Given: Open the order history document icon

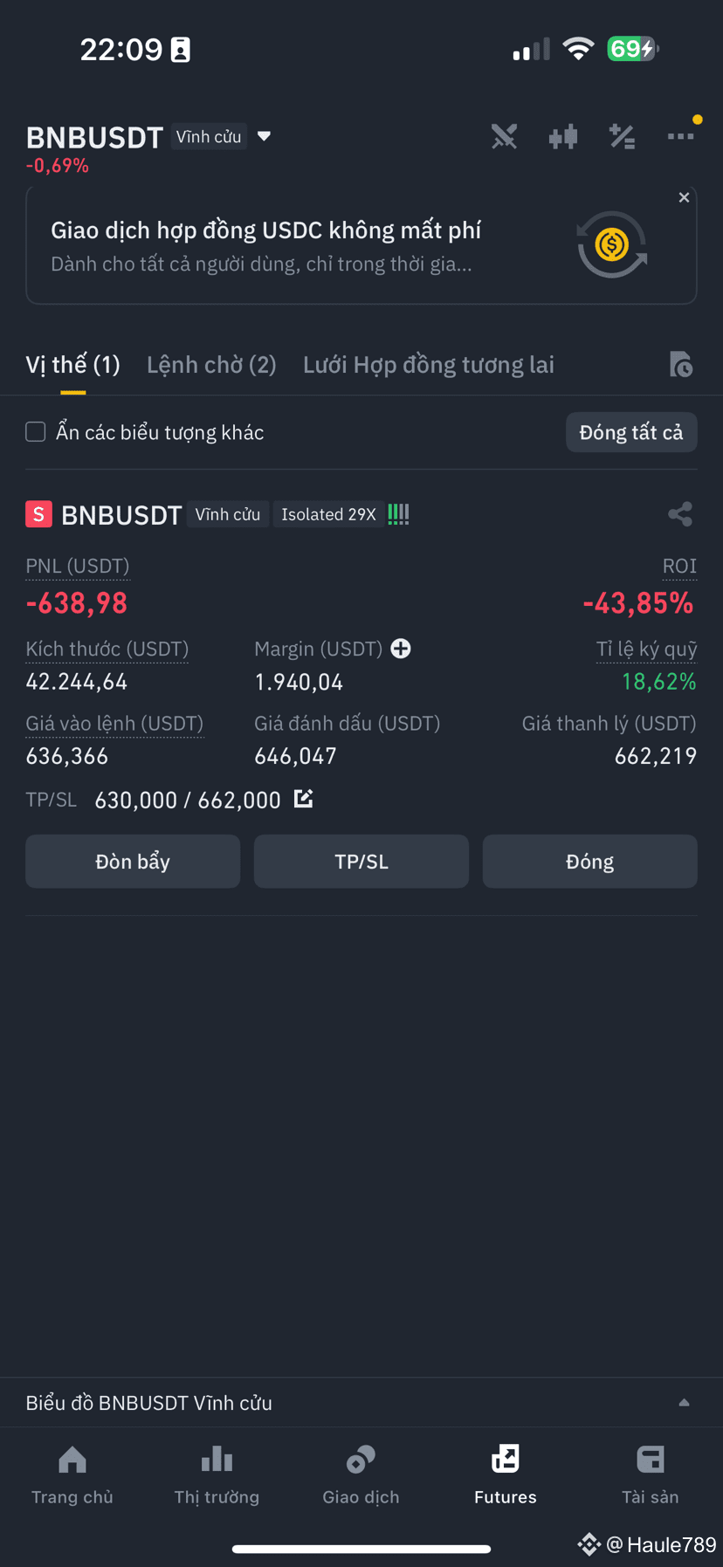Looking at the screenshot, I should (680, 364).
